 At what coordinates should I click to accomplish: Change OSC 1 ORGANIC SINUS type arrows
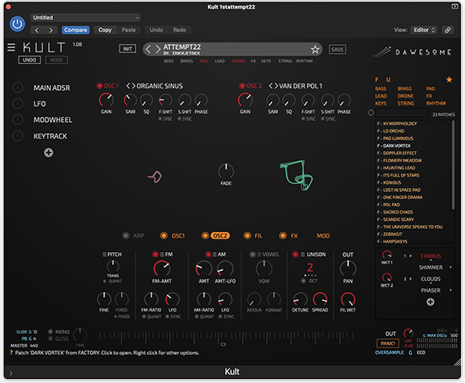pos(131,86)
